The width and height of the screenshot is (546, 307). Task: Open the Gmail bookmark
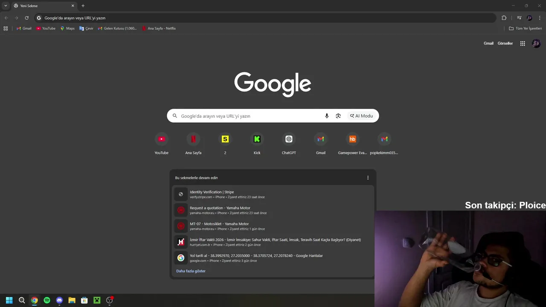click(x=24, y=29)
